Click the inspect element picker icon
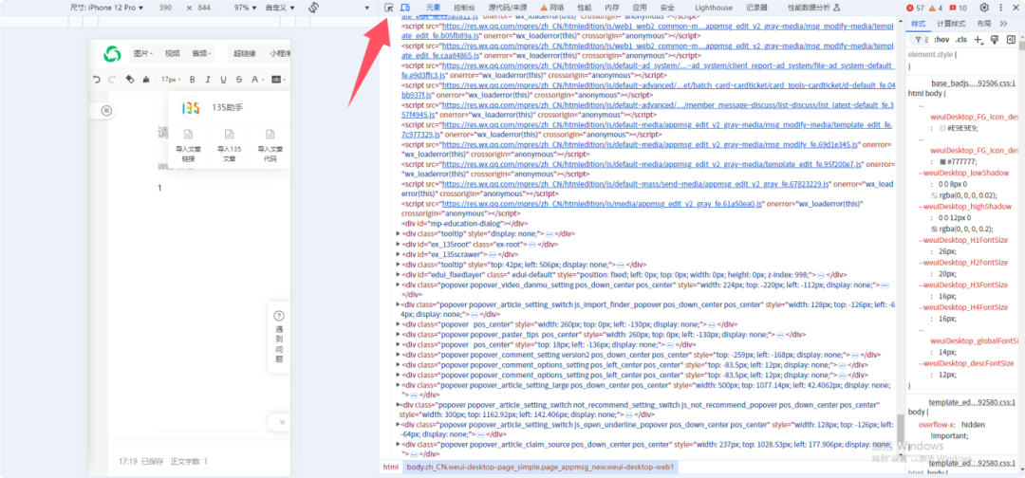This screenshot has height=478, width=1025. [x=389, y=8]
